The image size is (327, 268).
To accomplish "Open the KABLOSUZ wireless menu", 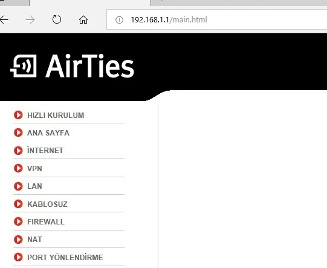I will click(47, 204).
